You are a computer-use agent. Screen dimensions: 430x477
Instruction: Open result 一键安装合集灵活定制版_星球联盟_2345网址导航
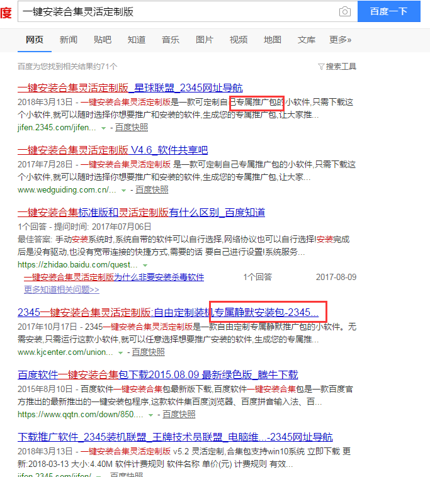pos(130,88)
